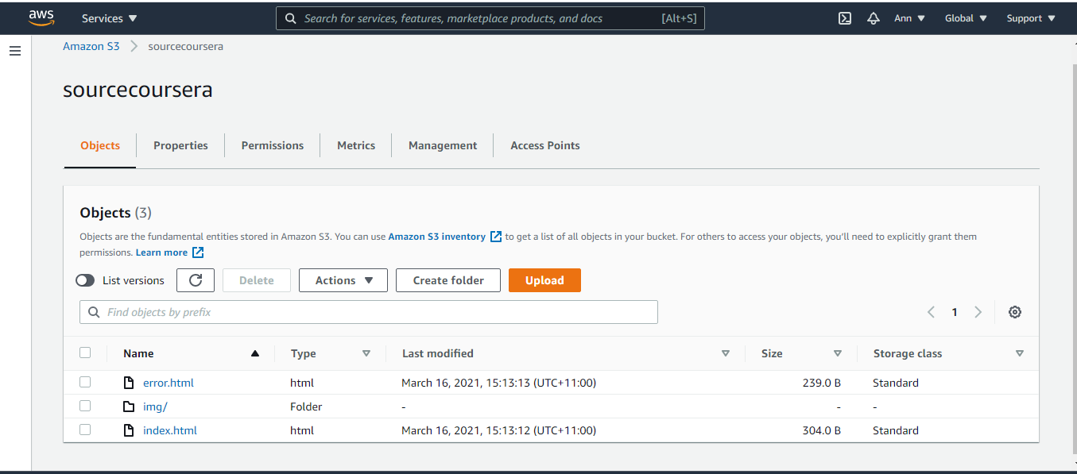Image resolution: width=1077 pixels, height=474 pixels.
Task: Toggle the List versions switch
Action: tap(85, 280)
